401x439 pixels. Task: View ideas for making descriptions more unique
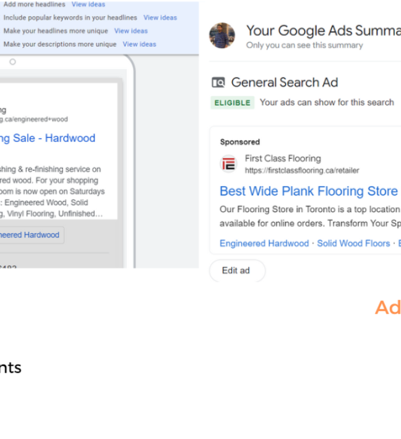coord(139,45)
